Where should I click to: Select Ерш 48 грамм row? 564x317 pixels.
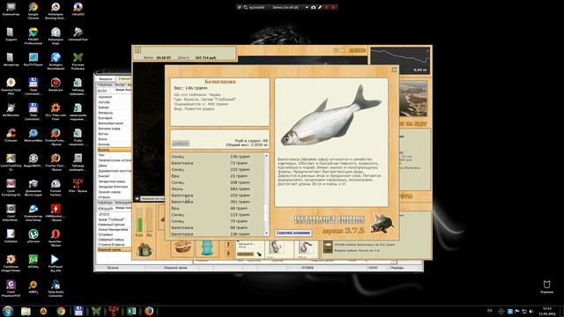coord(218,208)
